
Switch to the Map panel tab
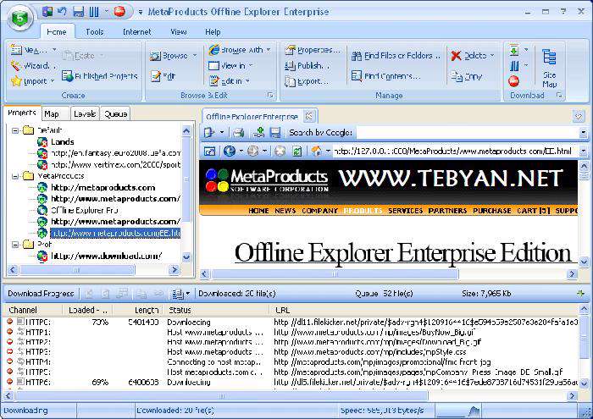55,113
